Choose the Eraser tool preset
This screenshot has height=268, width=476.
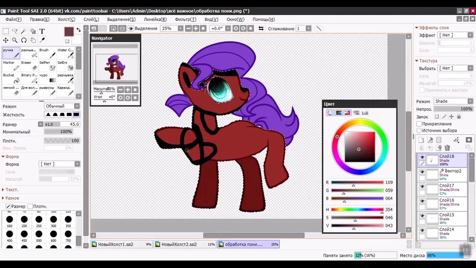29,66
